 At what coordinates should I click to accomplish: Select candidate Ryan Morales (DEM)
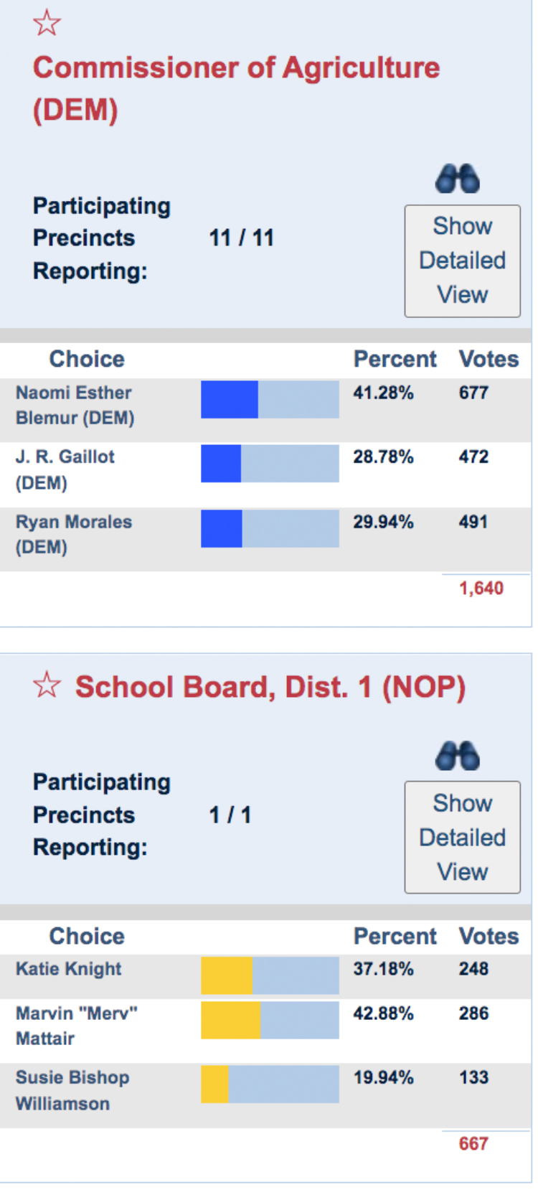pyautogui.click(x=73, y=534)
